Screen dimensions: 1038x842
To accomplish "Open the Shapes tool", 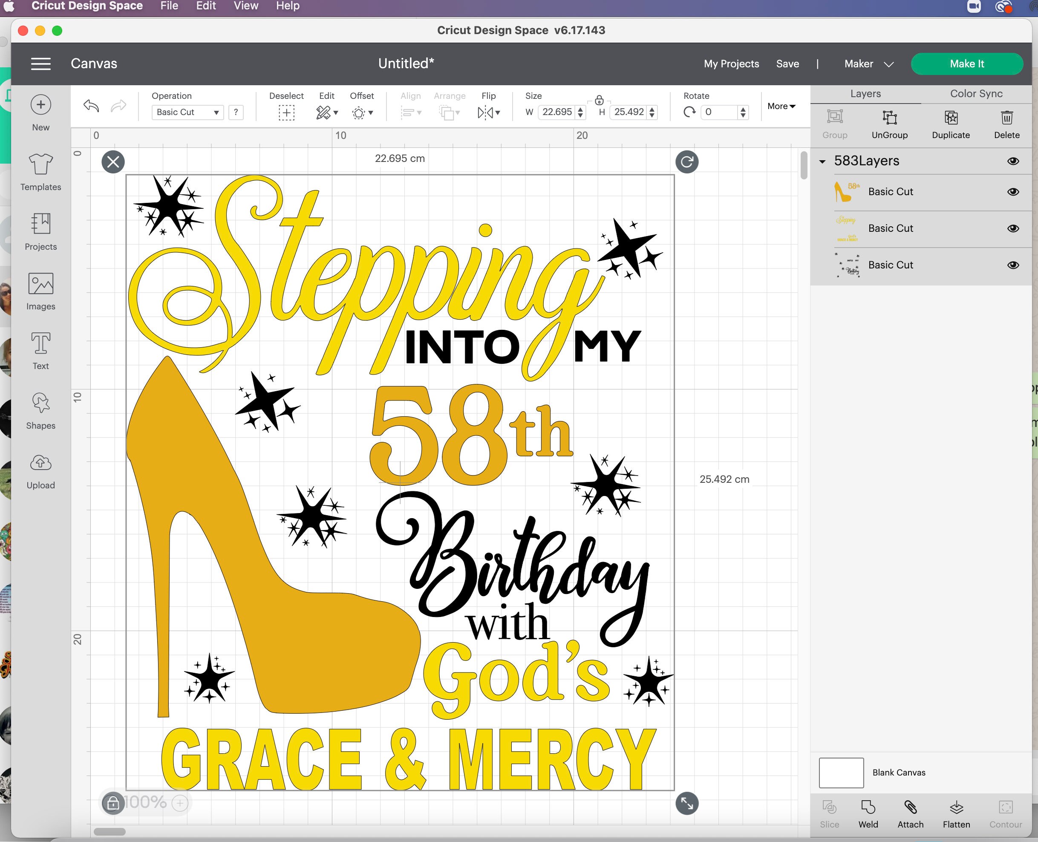I will coord(41,411).
